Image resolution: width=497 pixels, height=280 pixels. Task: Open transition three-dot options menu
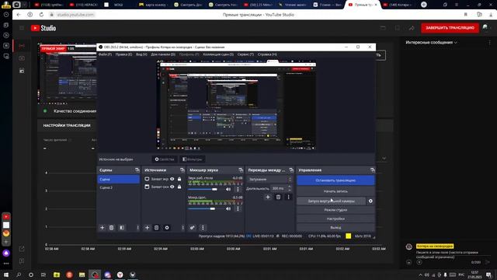(x=288, y=197)
